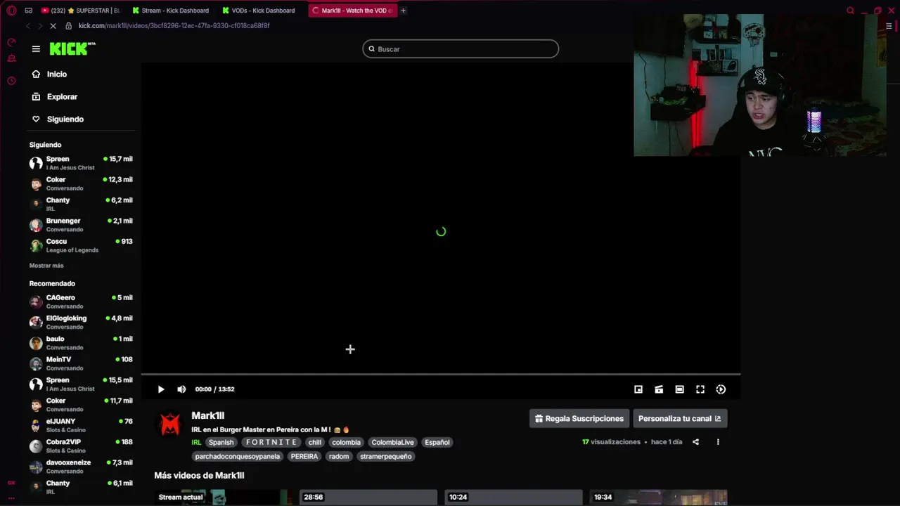Open the 19:34 video thumbnail
This screenshot has width=900, height=506.
658,498
